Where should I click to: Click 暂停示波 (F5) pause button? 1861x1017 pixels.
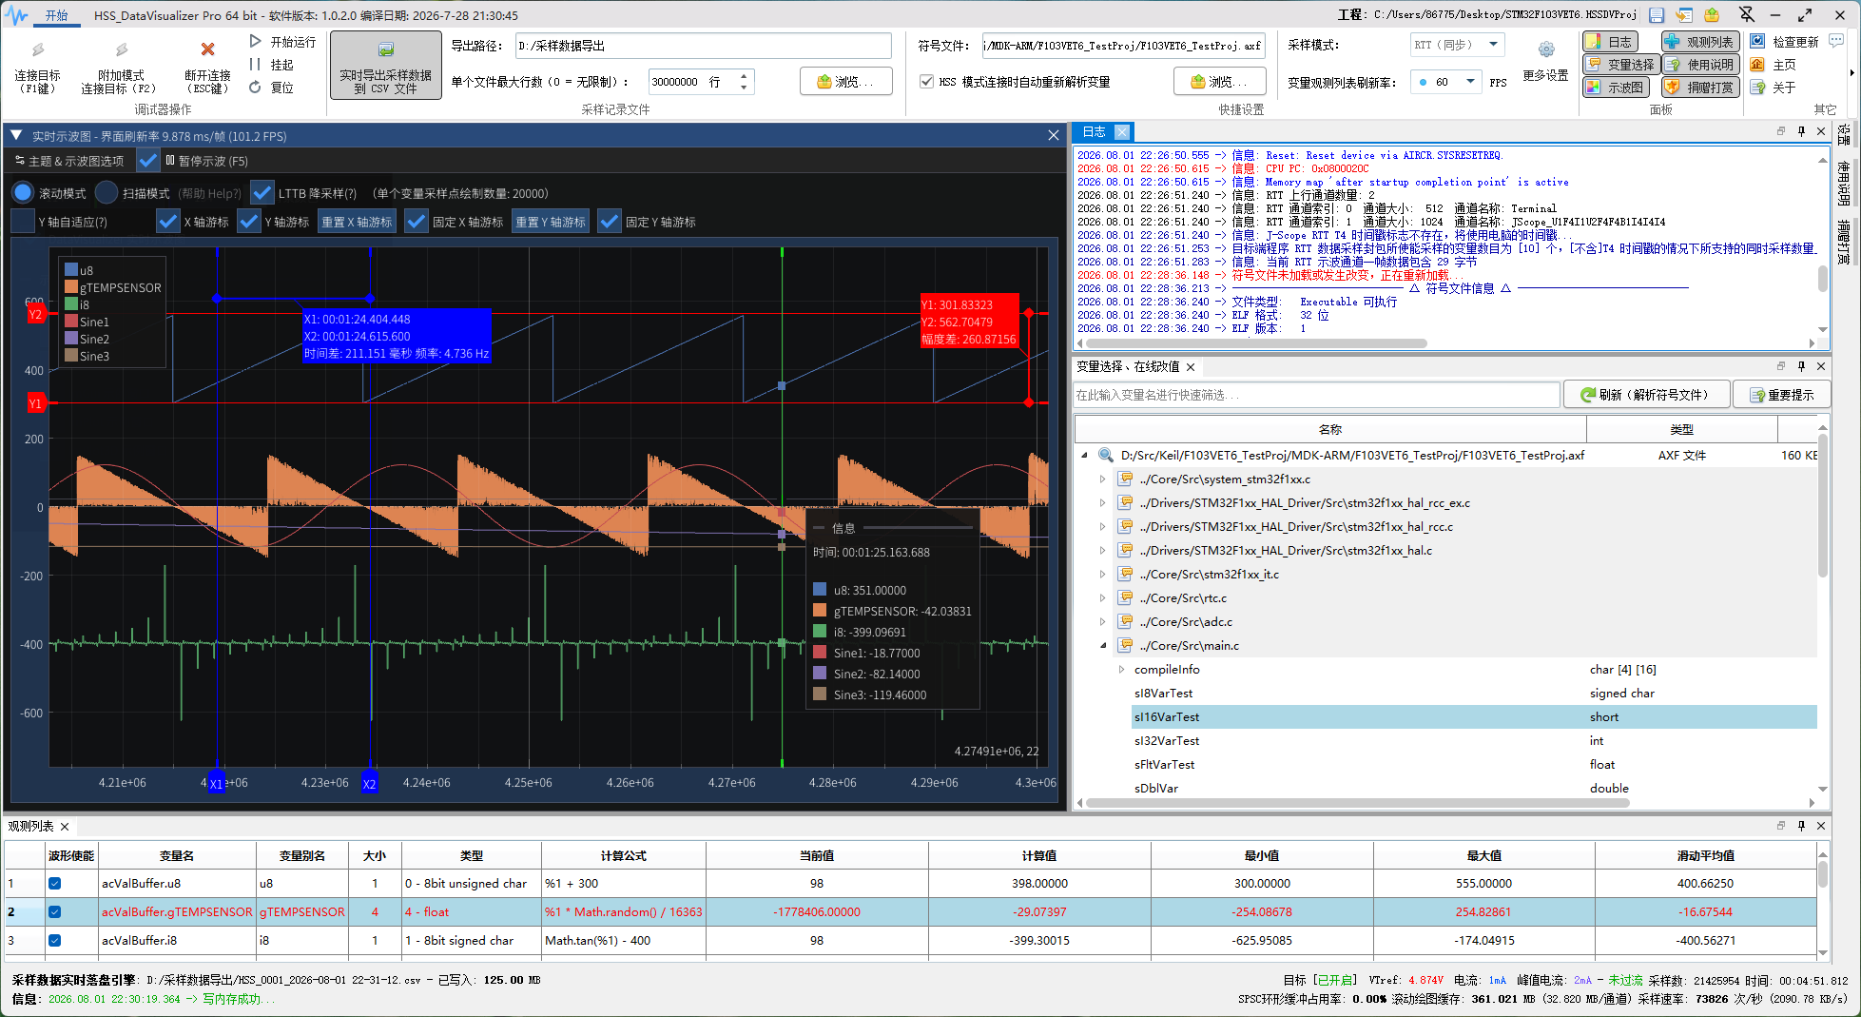click(x=206, y=161)
